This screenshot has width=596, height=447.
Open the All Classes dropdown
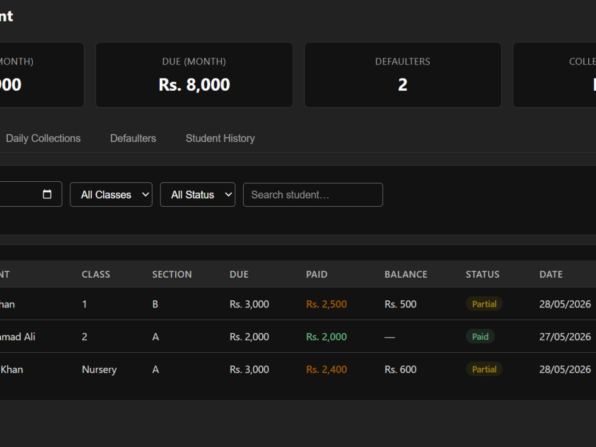[111, 195]
